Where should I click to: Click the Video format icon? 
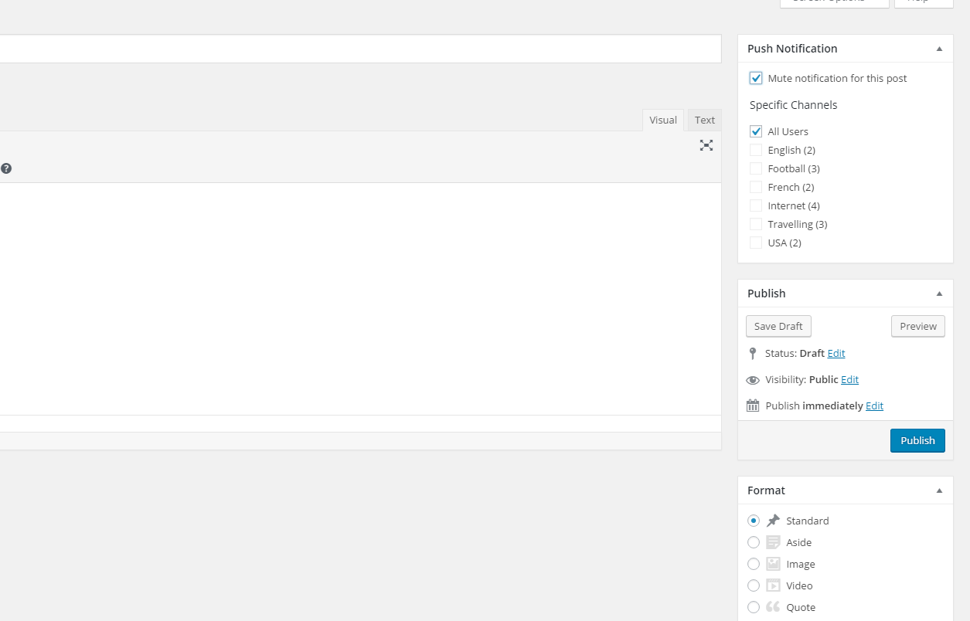773,585
